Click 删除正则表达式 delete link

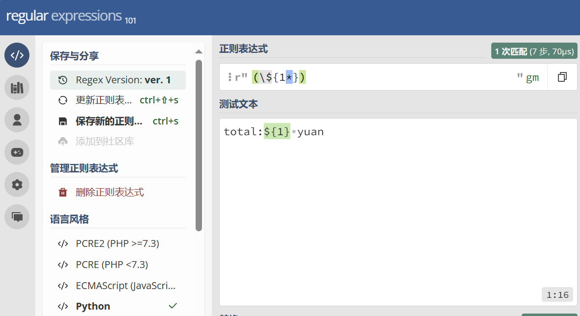tap(109, 192)
